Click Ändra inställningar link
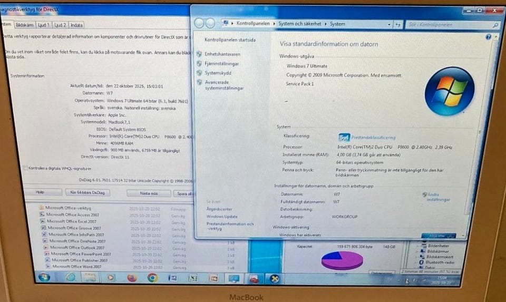The width and height of the screenshot is (506, 302). 438,197
